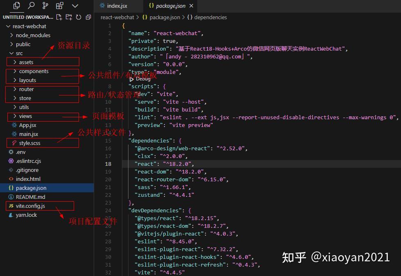Open the vite.config.js file
The image size is (401, 276).
(33, 206)
